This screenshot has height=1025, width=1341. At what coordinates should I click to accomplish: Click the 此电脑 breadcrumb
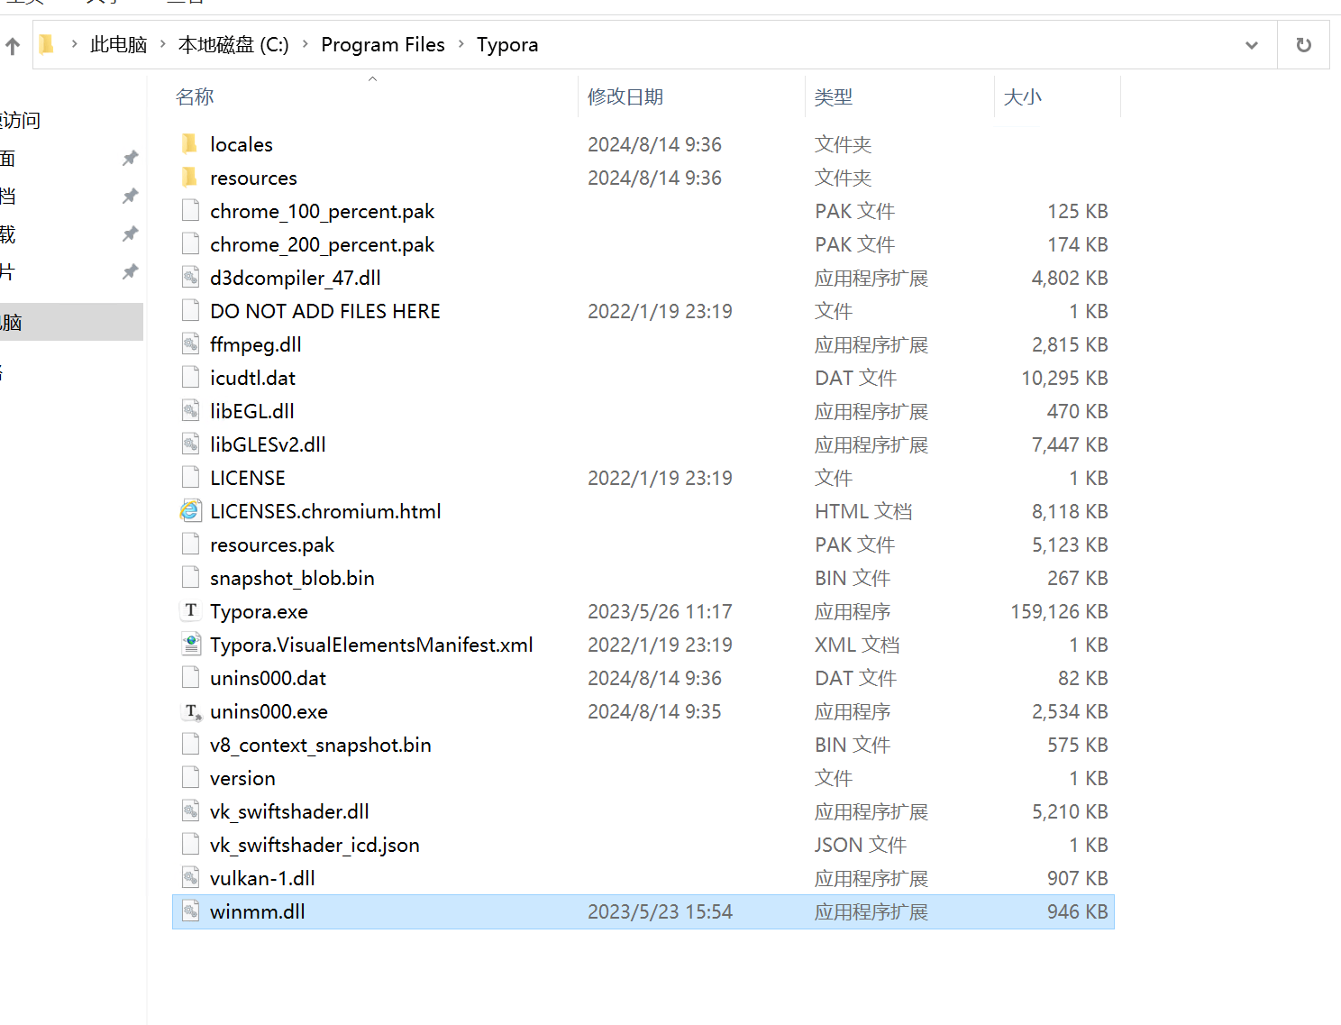pyautogui.click(x=118, y=45)
